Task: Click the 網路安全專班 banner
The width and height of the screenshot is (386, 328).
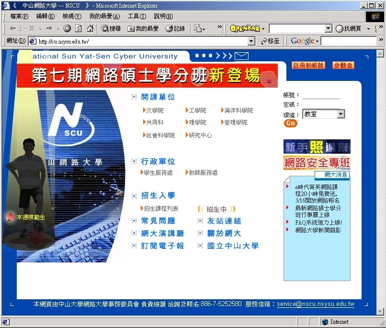Action: [x=317, y=163]
